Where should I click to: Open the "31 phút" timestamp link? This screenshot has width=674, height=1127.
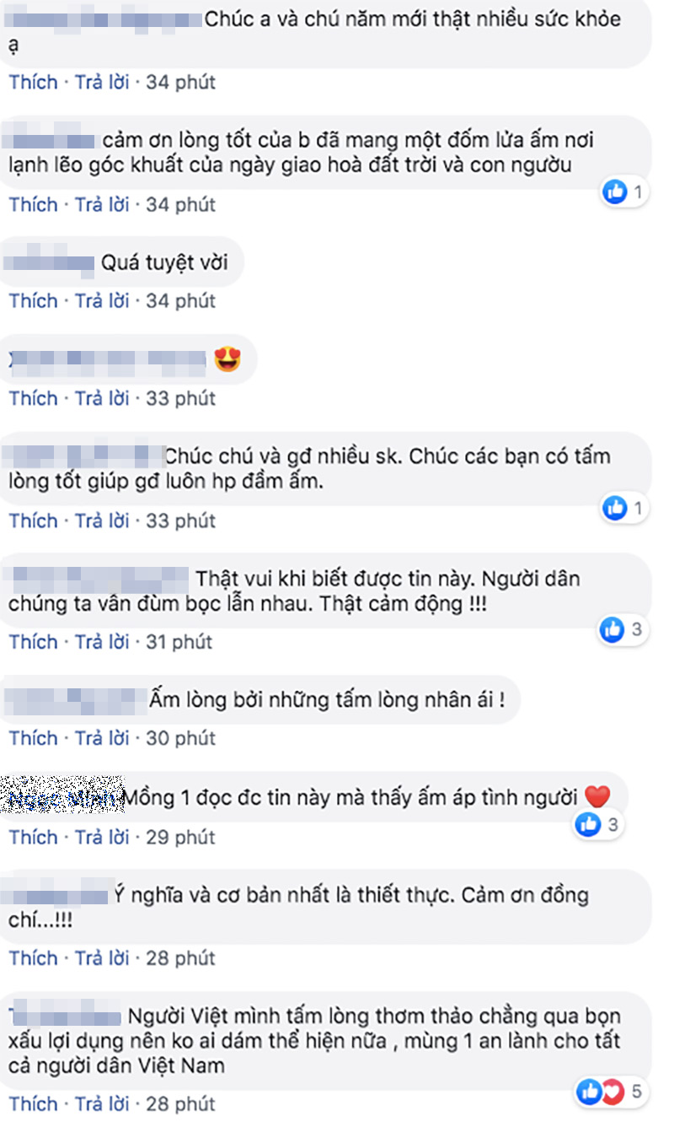(x=179, y=642)
